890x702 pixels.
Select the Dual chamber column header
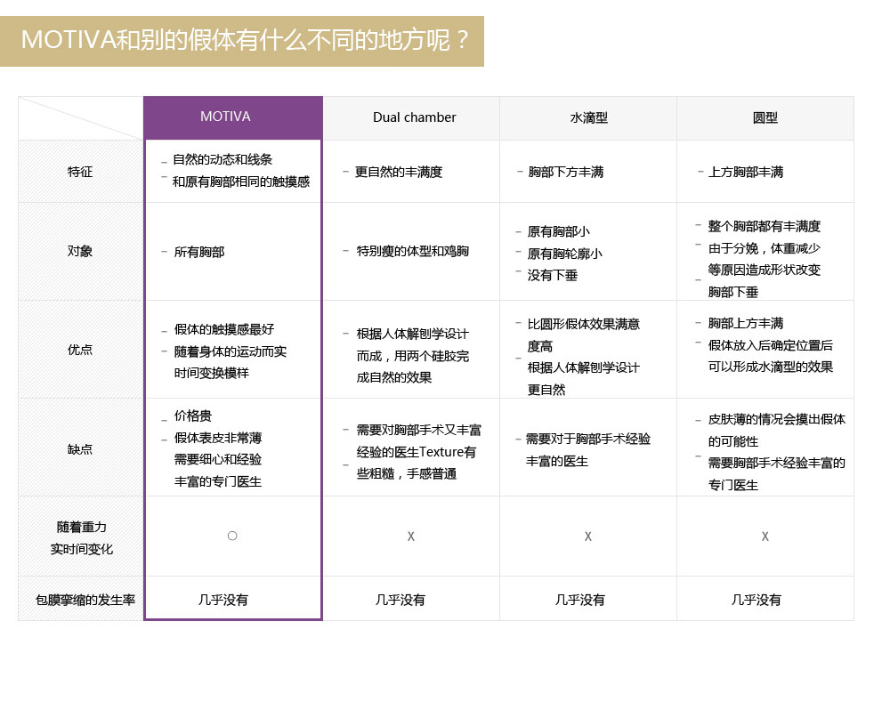(x=411, y=117)
